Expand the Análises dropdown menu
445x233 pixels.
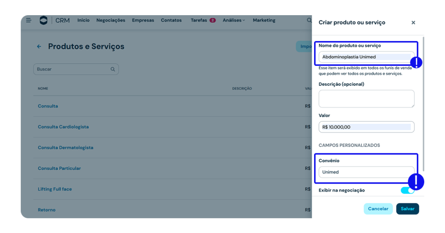pyautogui.click(x=234, y=20)
